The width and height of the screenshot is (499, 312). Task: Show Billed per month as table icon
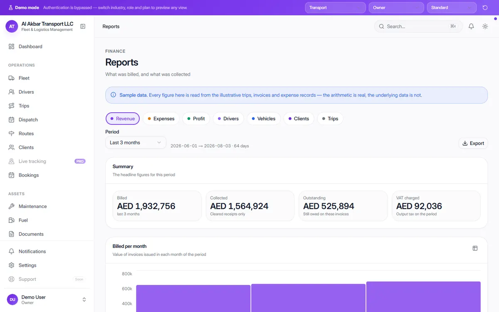click(475, 248)
